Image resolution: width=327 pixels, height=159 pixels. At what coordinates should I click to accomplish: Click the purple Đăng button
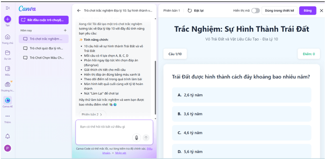click(308, 11)
